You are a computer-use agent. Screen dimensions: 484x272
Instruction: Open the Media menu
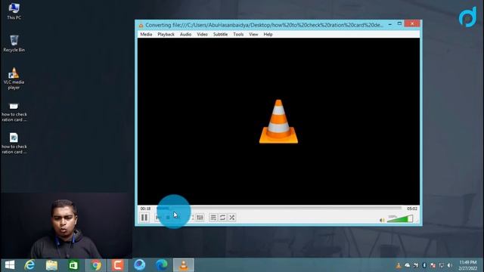pyautogui.click(x=146, y=34)
